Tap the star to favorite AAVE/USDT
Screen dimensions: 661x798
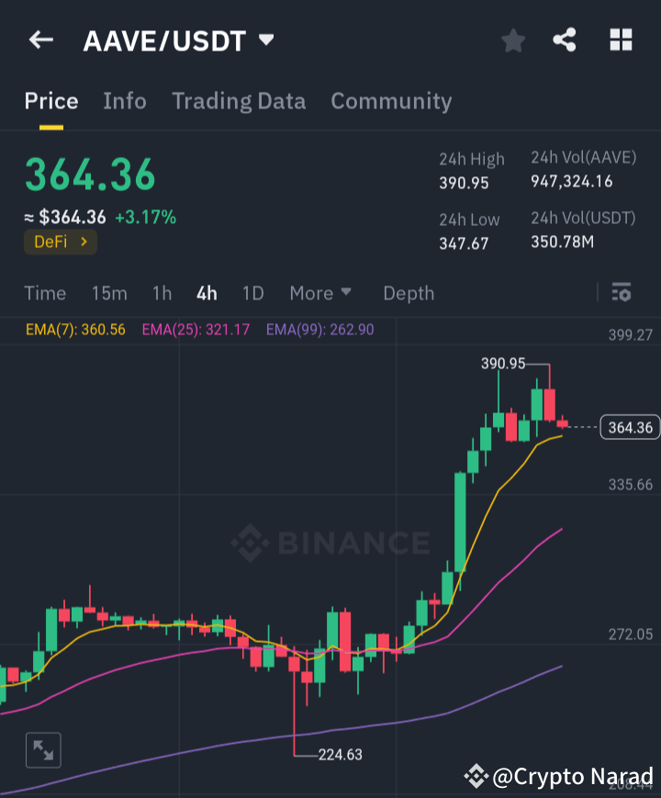(512, 39)
